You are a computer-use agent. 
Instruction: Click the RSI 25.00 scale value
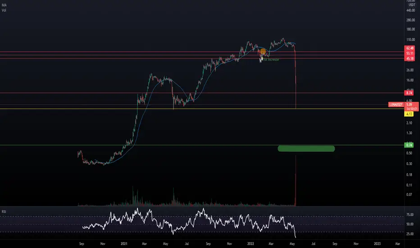pyautogui.click(x=410, y=234)
